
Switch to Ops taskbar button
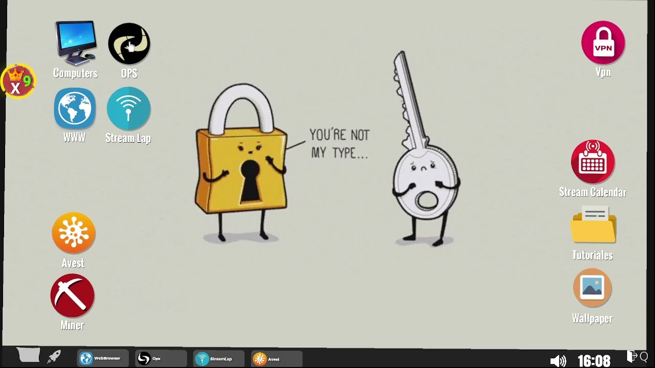click(161, 358)
